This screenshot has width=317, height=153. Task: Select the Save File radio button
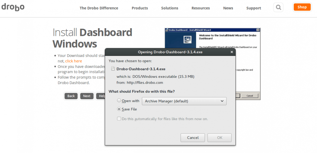pos(119,109)
